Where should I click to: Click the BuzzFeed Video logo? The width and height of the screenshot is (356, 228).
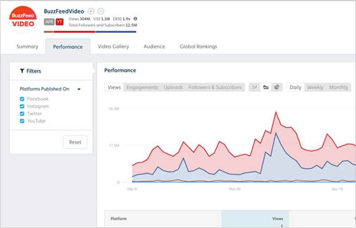tap(23, 19)
